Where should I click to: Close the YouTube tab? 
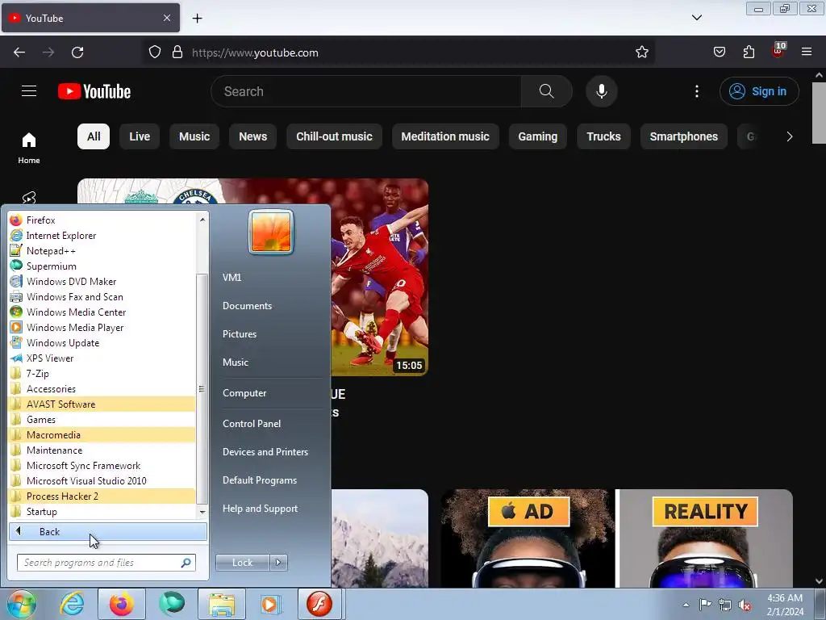[166, 18]
